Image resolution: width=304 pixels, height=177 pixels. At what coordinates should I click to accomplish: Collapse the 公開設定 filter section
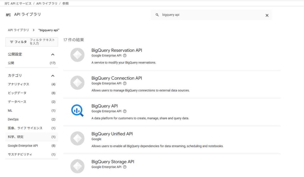coord(53,54)
